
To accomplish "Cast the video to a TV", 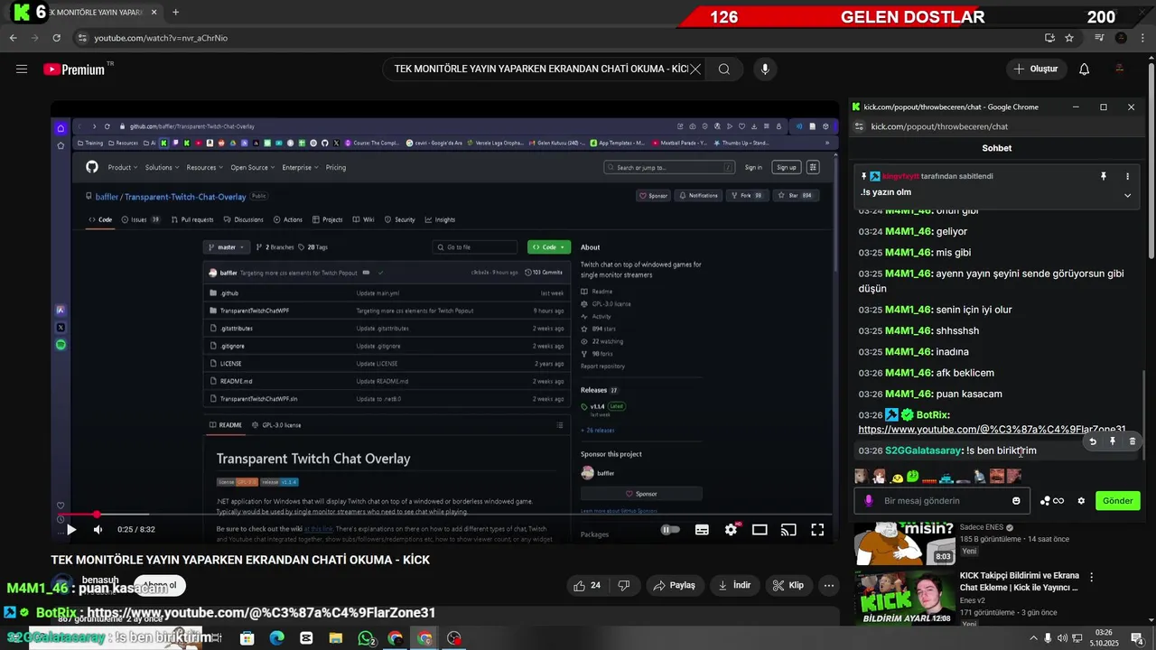I will click(788, 530).
